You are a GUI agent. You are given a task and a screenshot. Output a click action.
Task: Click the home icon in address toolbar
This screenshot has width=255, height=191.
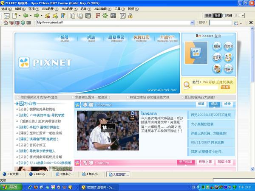tap(6, 23)
